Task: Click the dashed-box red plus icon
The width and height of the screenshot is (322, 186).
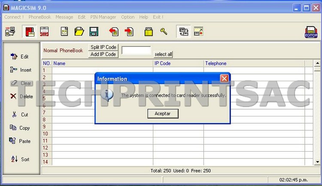Action: 198,32
